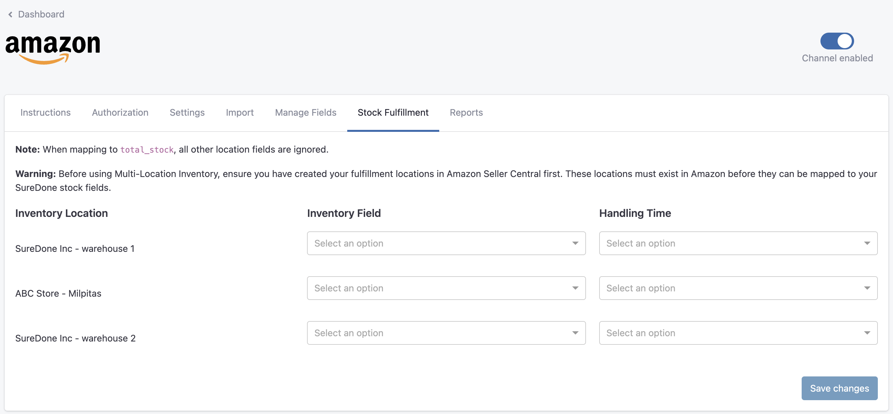The image size is (893, 414).
Task: Open Handling Time dropdown for warehouse 2
Action: (738, 333)
